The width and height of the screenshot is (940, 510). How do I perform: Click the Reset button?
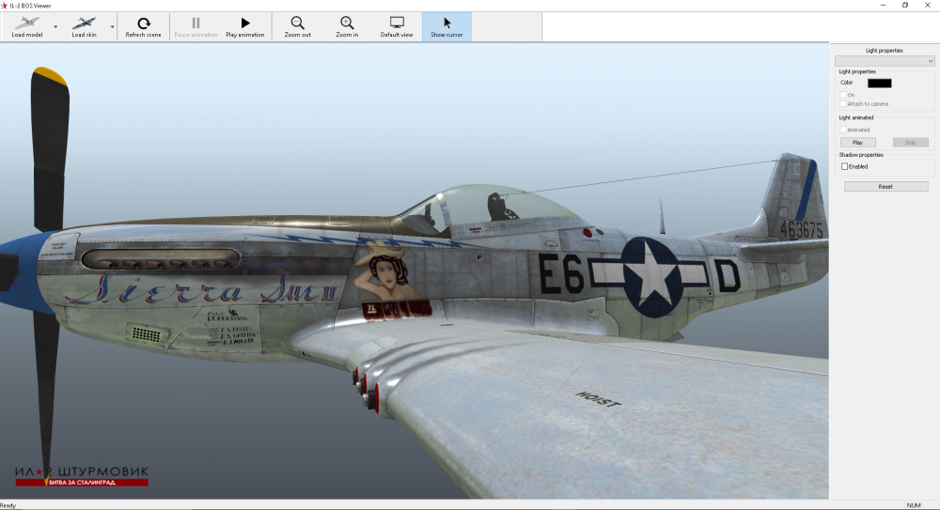(885, 186)
